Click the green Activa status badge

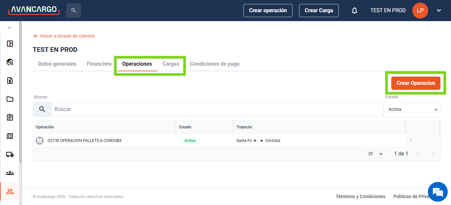click(190, 141)
